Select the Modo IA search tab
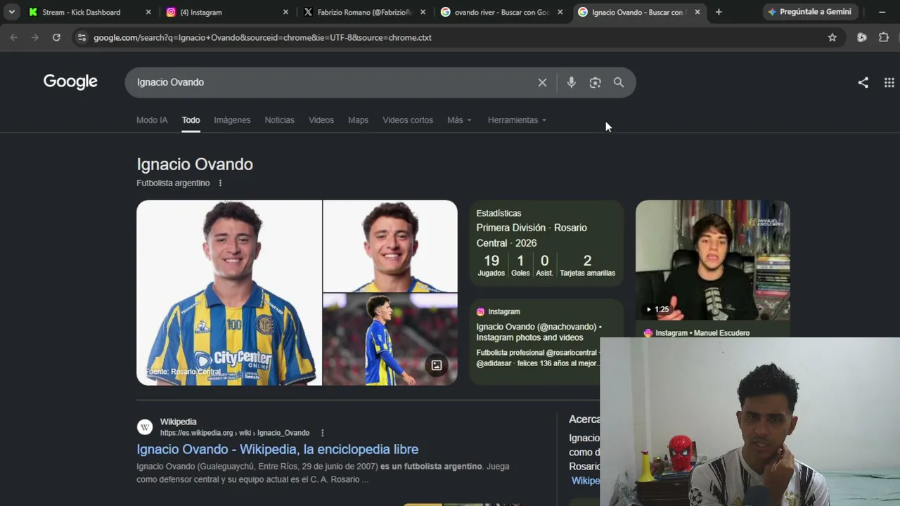Screen dimensions: 900x506 coord(152,120)
